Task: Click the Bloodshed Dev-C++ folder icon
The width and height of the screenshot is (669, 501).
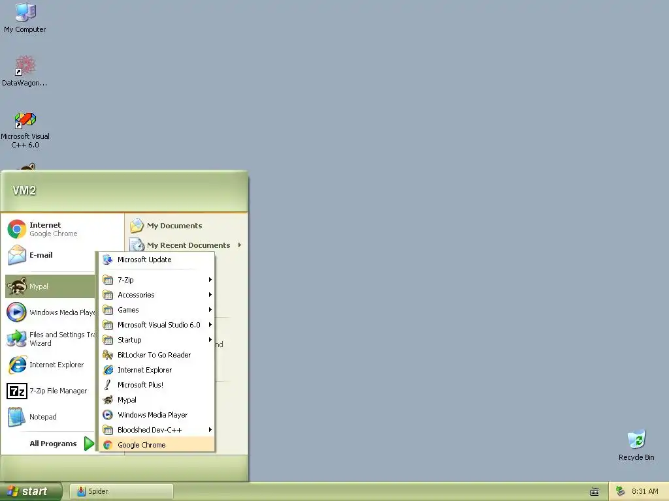Action: [x=108, y=430]
